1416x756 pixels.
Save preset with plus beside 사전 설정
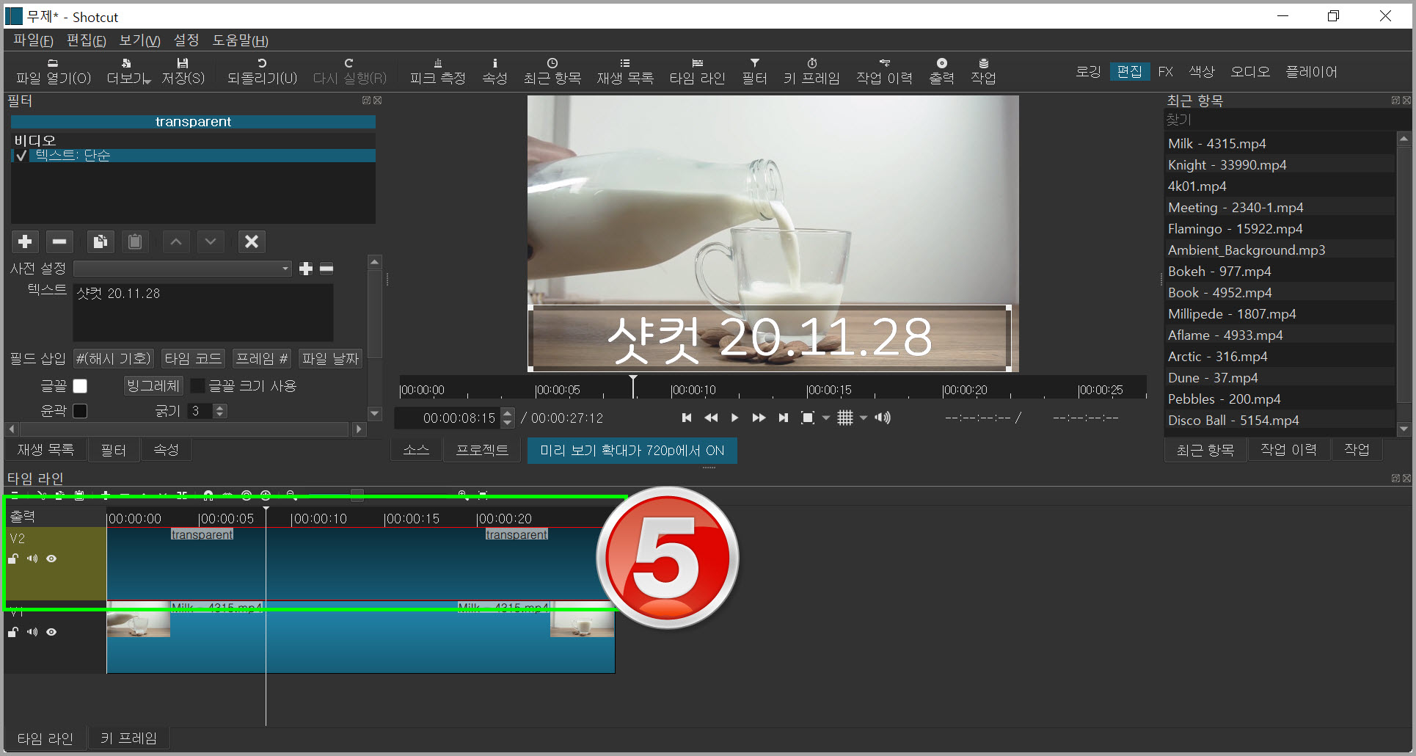click(x=306, y=269)
